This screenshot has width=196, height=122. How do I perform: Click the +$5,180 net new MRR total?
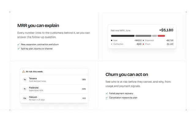(166, 30)
